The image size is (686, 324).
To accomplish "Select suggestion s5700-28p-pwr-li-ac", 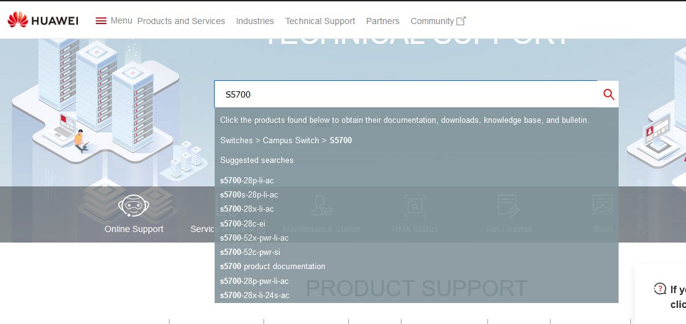I will (254, 281).
